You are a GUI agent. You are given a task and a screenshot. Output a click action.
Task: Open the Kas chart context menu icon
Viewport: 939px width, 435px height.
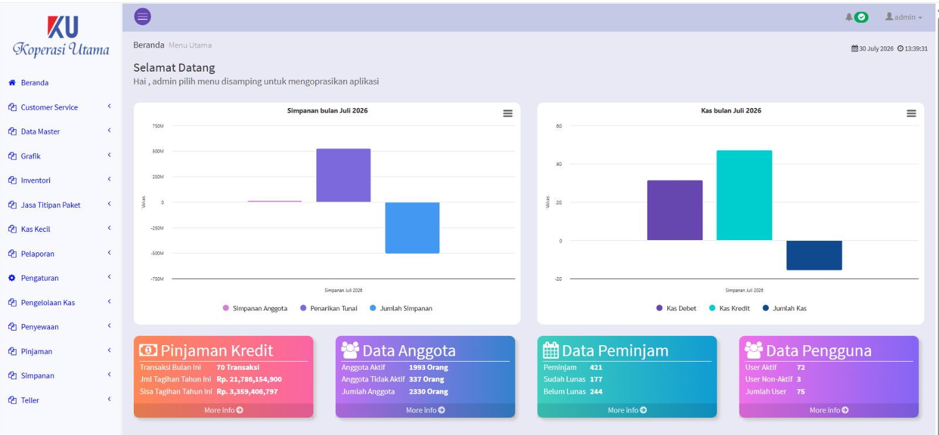[x=911, y=113]
